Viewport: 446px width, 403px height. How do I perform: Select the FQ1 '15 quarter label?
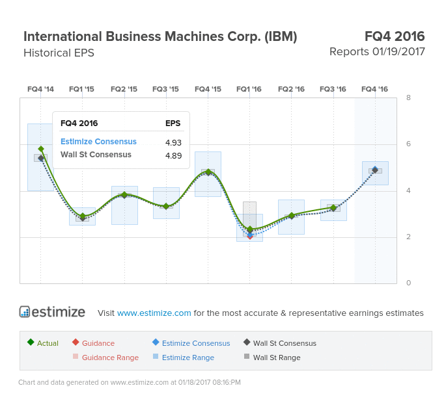81,89
